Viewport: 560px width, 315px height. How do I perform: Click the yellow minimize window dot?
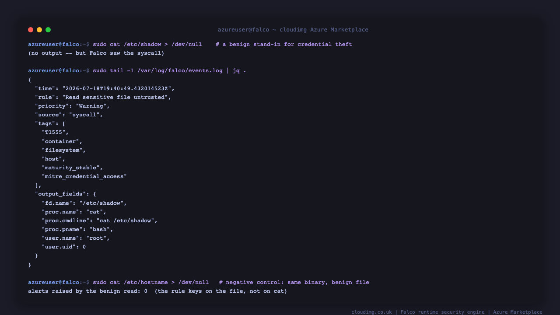39,30
